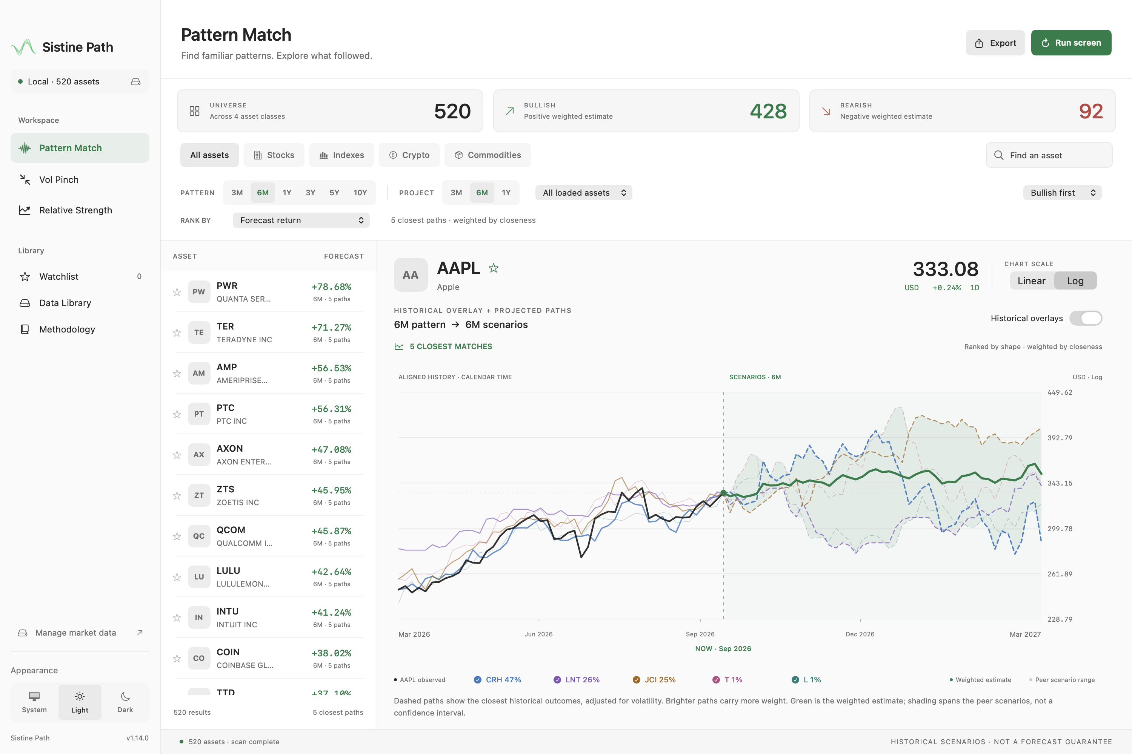
Task: Select the Crypto tab
Action: coord(409,155)
